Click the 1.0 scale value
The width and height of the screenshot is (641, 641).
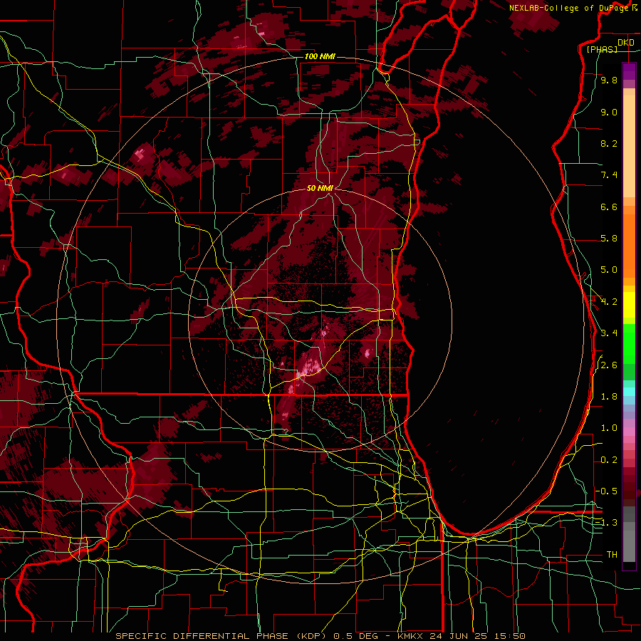pos(609,428)
